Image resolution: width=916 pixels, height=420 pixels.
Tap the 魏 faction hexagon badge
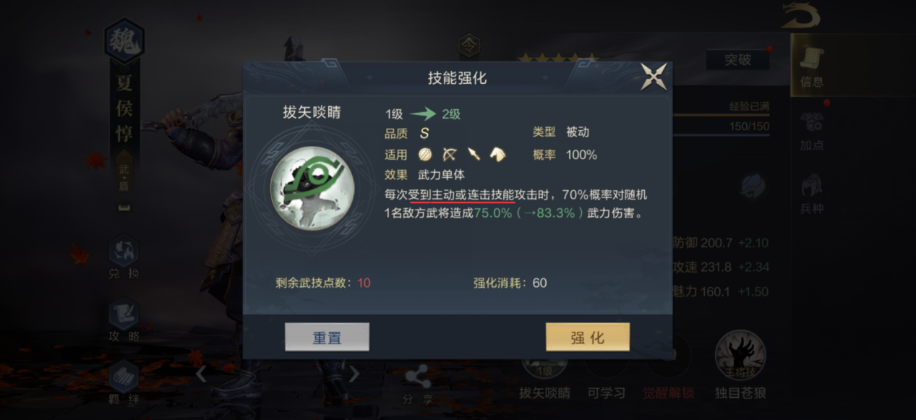coord(124,42)
